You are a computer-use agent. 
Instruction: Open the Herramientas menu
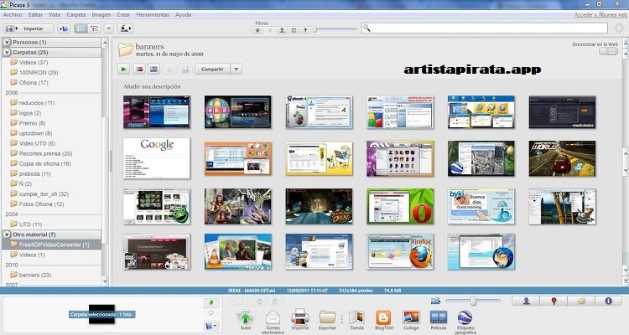[x=153, y=14]
